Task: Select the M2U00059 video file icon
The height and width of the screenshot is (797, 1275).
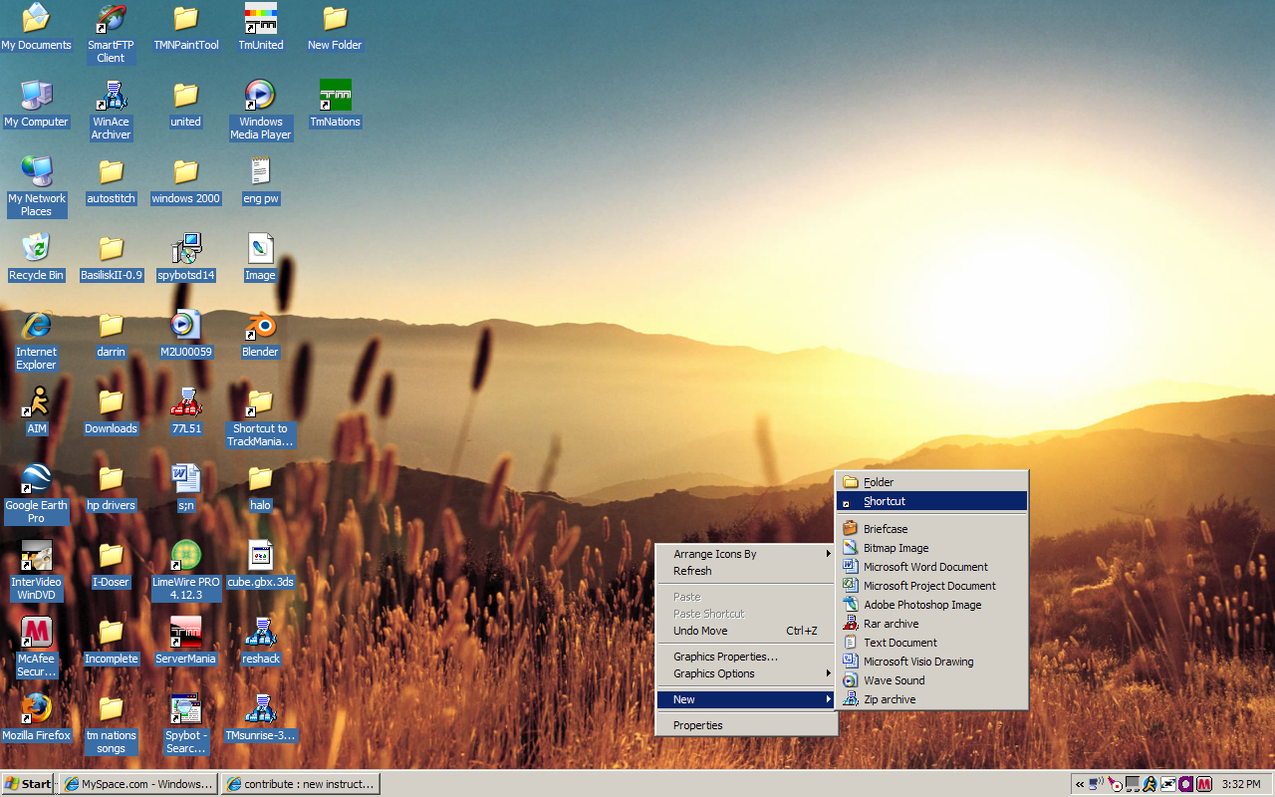Action: (186, 334)
